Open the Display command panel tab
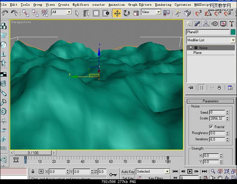The image size is (237, 184). [x=223, y=24]
